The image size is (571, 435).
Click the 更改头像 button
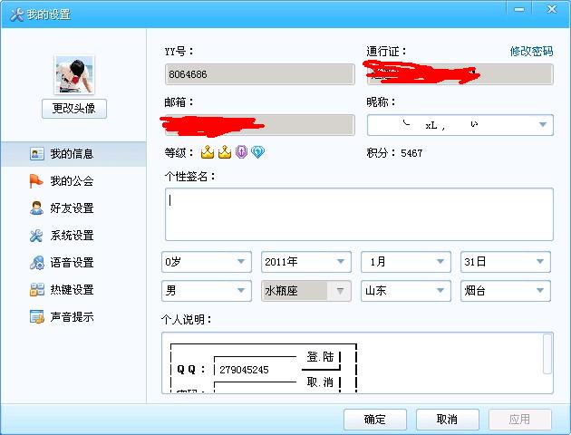coord(74,109)
